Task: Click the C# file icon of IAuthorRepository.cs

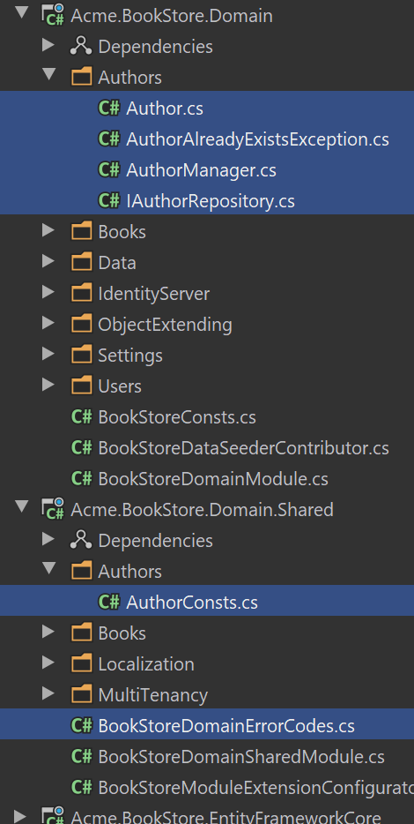Action: point(108,201)
